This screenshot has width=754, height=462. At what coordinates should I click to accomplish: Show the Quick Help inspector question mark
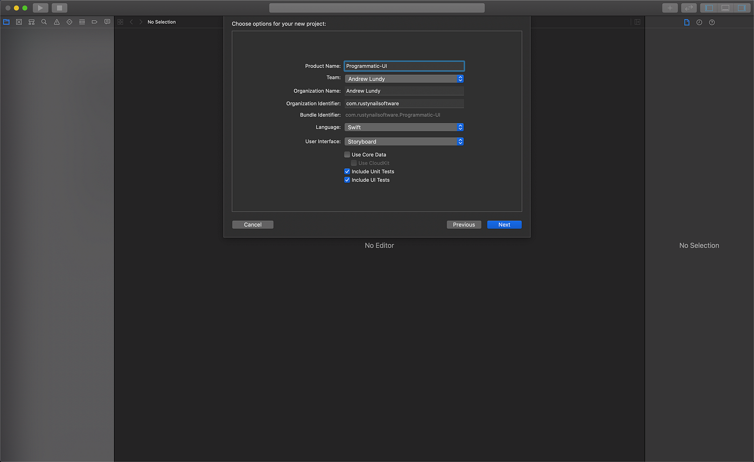click(711, 22)
